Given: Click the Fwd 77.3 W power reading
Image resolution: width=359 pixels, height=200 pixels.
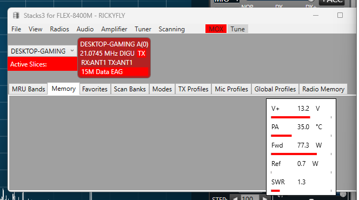Looking at the screenshot, I should coord(296,145).
